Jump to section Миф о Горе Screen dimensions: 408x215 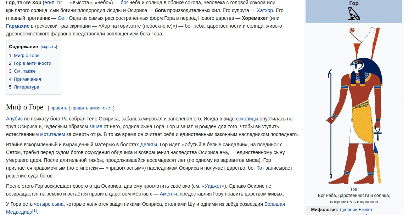click(27, 55)
